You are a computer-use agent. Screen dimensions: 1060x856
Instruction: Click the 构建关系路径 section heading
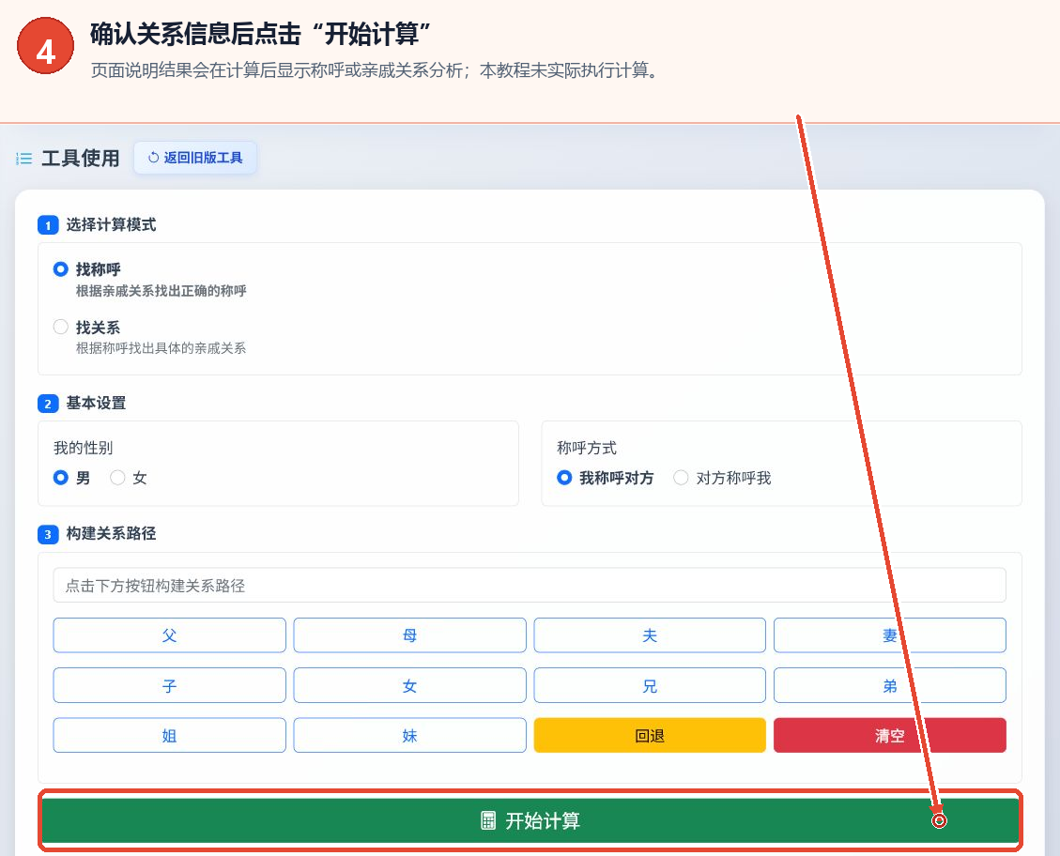click(111, 533)
